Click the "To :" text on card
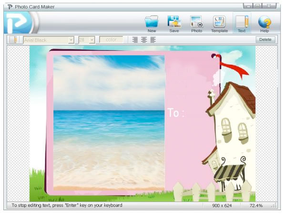 tap(175, 113)
